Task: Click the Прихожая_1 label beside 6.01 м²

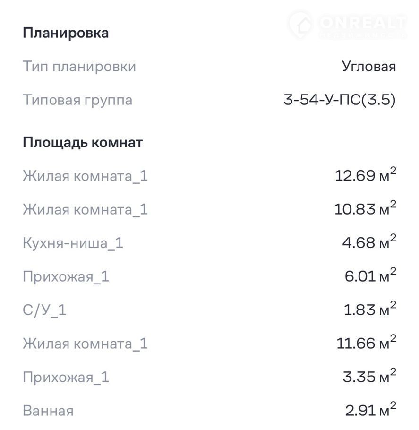Action: click(66, 276)
